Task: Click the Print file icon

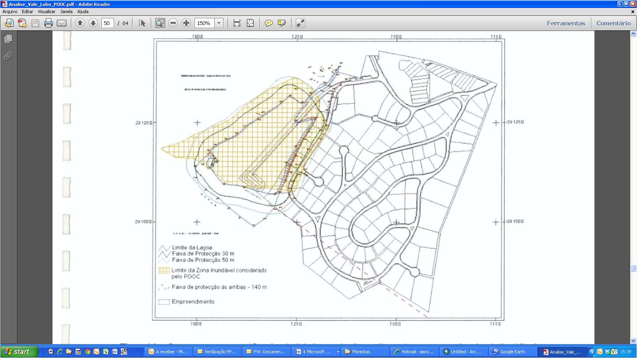Action: [49, 23]
